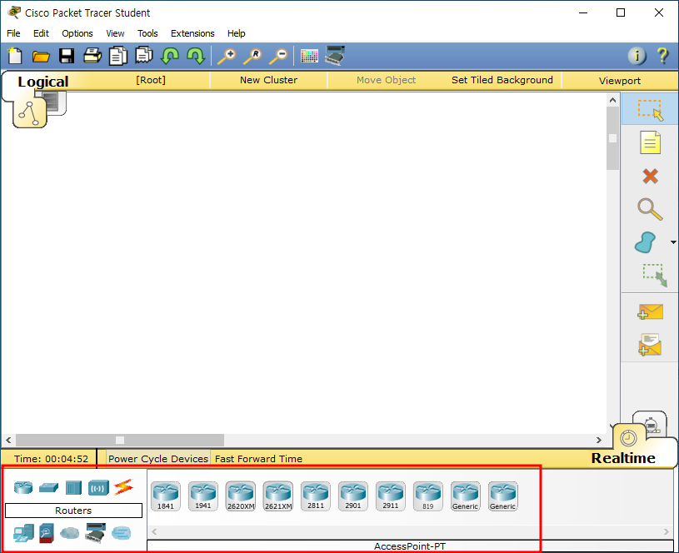Click Fast Forward Time button

coord(258,459)
